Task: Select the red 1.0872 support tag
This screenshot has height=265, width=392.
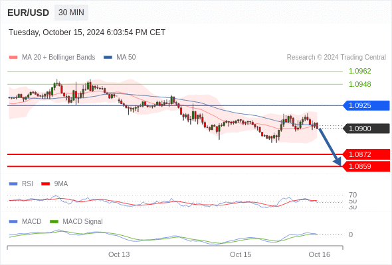Action: click(x=366, y=154)
